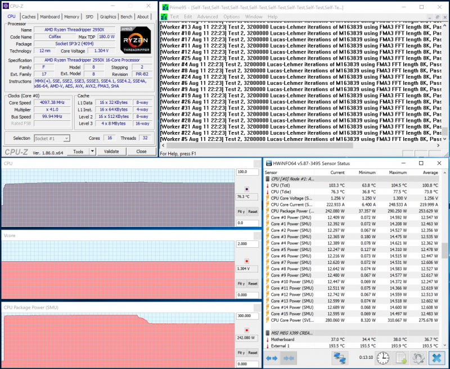
Task: Open the HWiNFO logging clock timer
Action: point(382,358)
